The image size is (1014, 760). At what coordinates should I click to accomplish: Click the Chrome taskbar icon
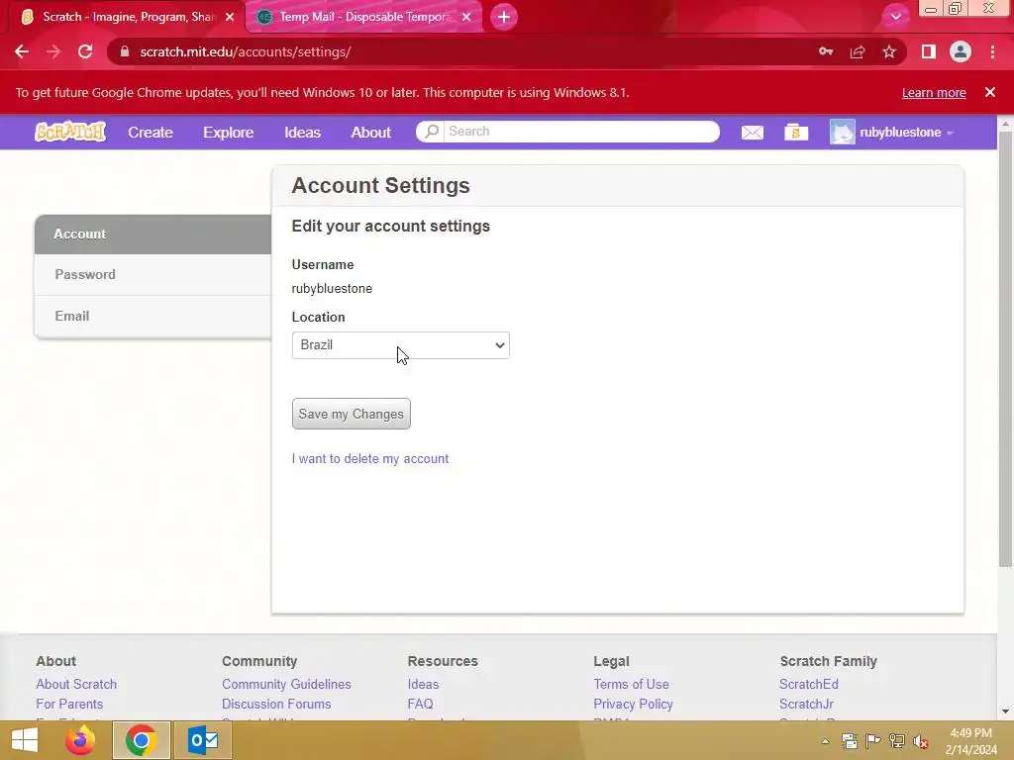pyautogui.click(x=141, y=740)
